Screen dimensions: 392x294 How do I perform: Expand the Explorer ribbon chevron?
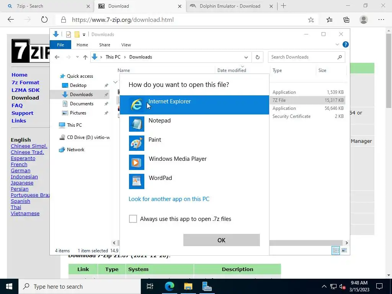(x=337, y=44)
